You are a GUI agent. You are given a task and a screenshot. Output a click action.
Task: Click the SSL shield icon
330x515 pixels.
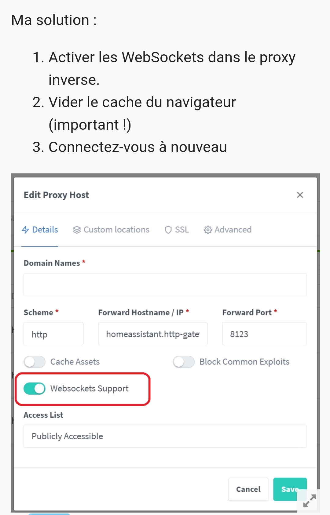pos(168,230)
